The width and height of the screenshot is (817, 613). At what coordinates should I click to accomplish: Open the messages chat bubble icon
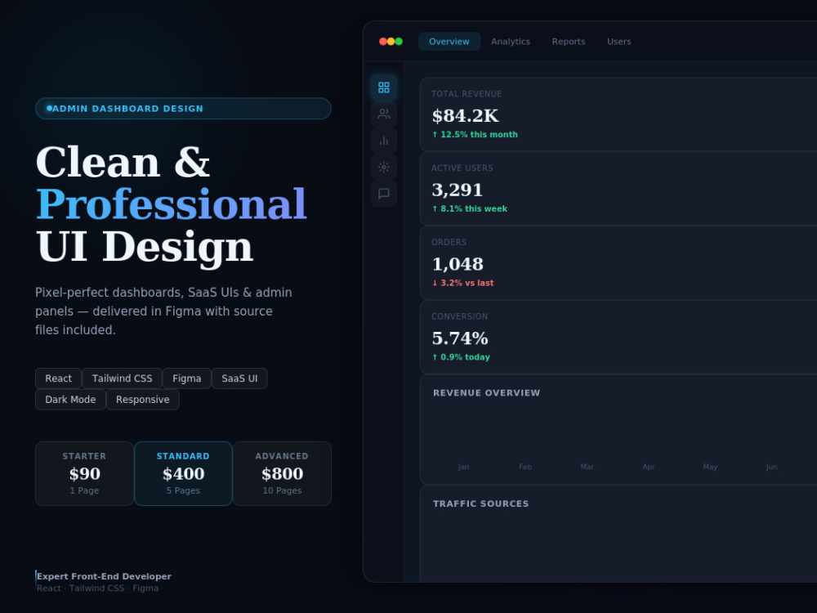[x=383, y=194]
